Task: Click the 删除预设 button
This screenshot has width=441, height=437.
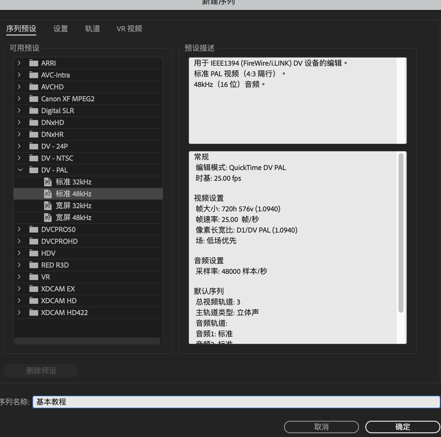Action: click(41, 370)
